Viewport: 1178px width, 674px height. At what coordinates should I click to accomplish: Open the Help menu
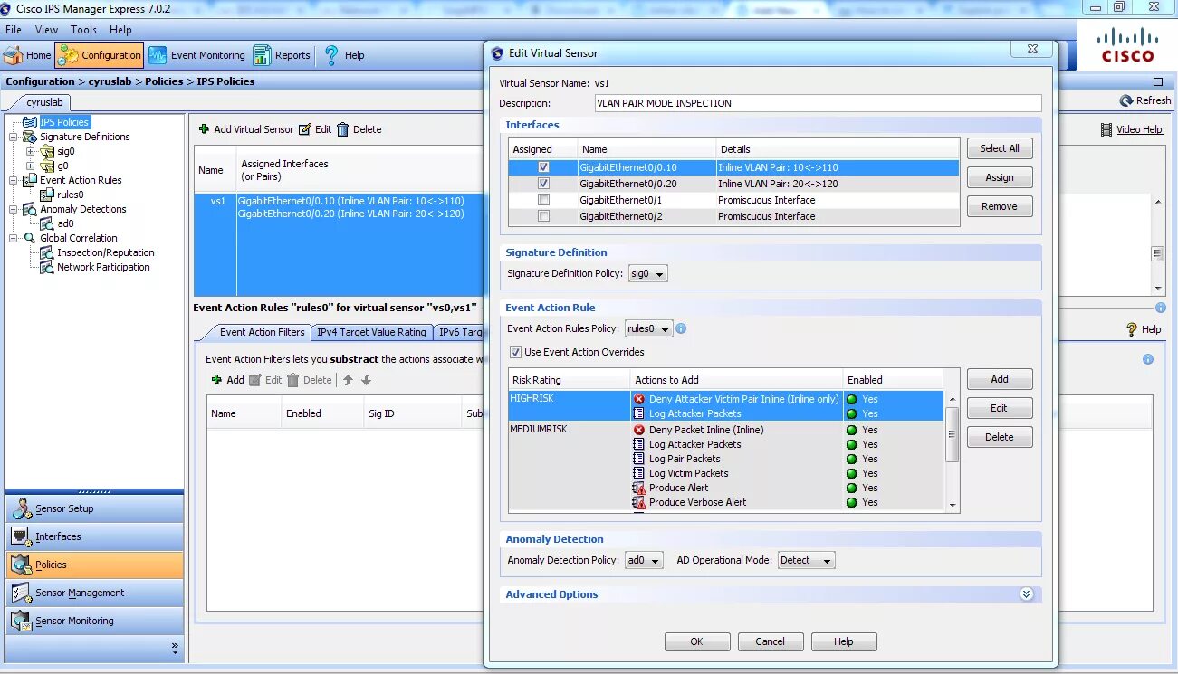point(120,30)
